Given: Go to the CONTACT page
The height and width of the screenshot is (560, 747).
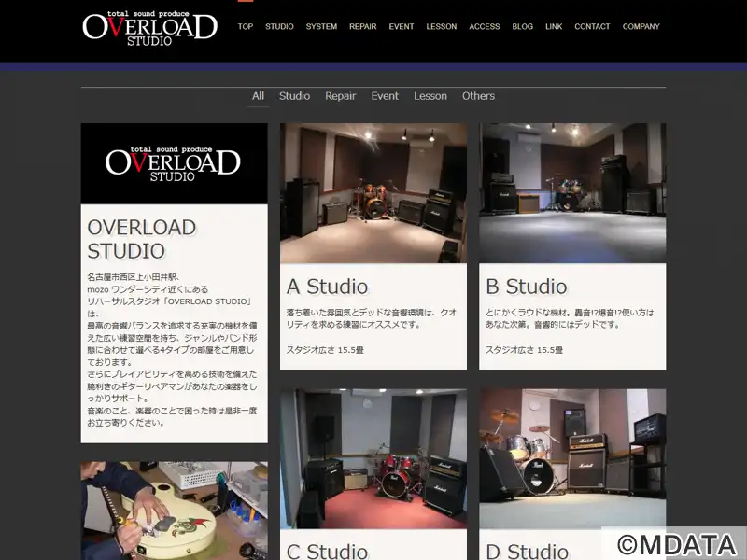Looking at the screenshot, I should tap(592, 27).
